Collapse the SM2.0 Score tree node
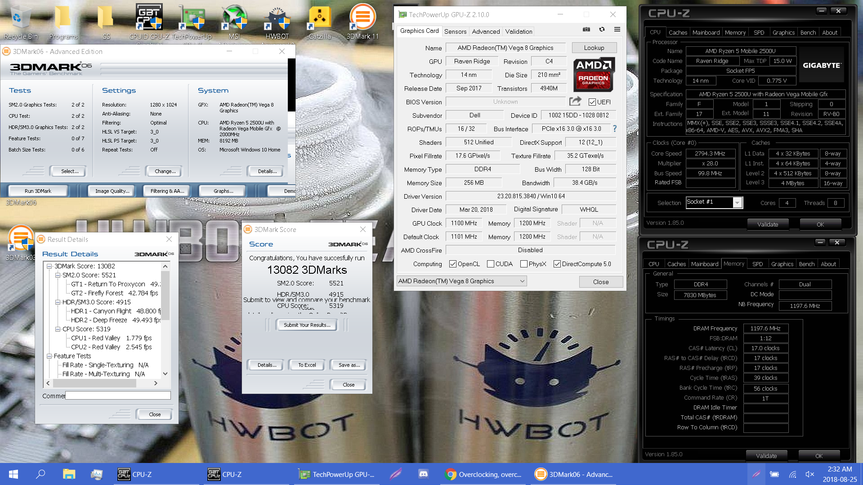This screenshot has height=485, width=863. [x=58, y=275]
